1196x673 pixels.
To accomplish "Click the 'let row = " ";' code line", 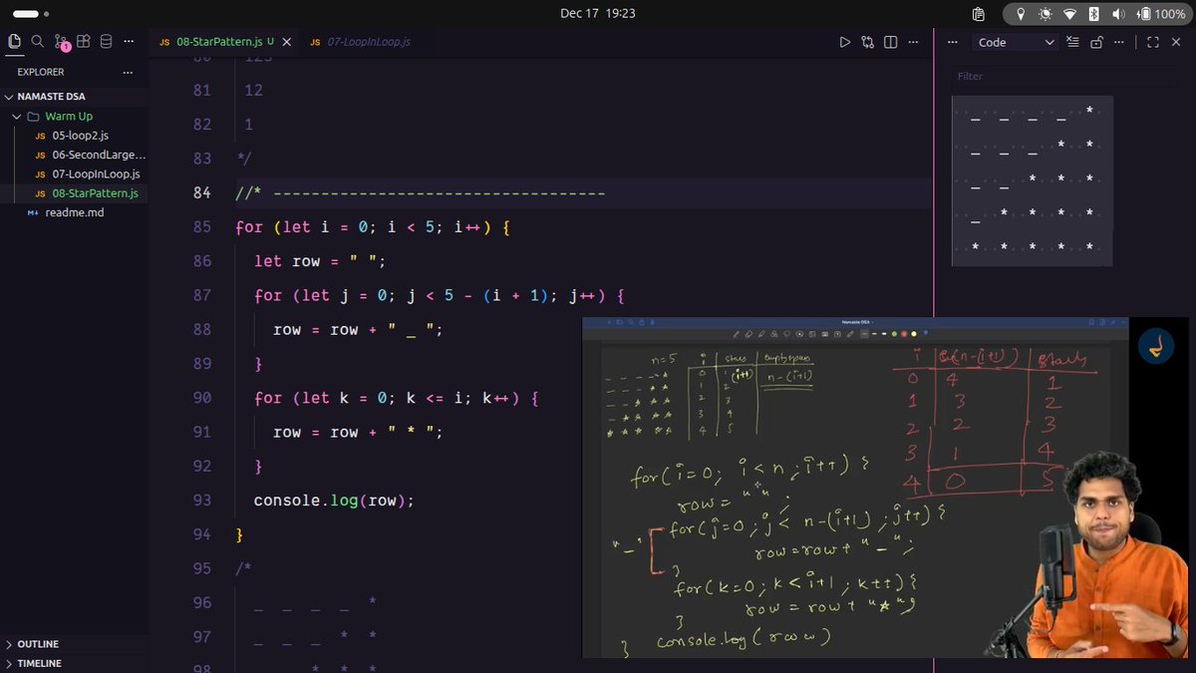I will 319,261.
